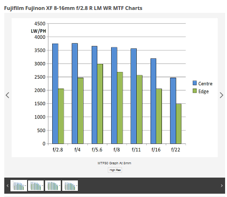Click the f/11 axis label
Screen dimensions: 227x197
(136, 150)
